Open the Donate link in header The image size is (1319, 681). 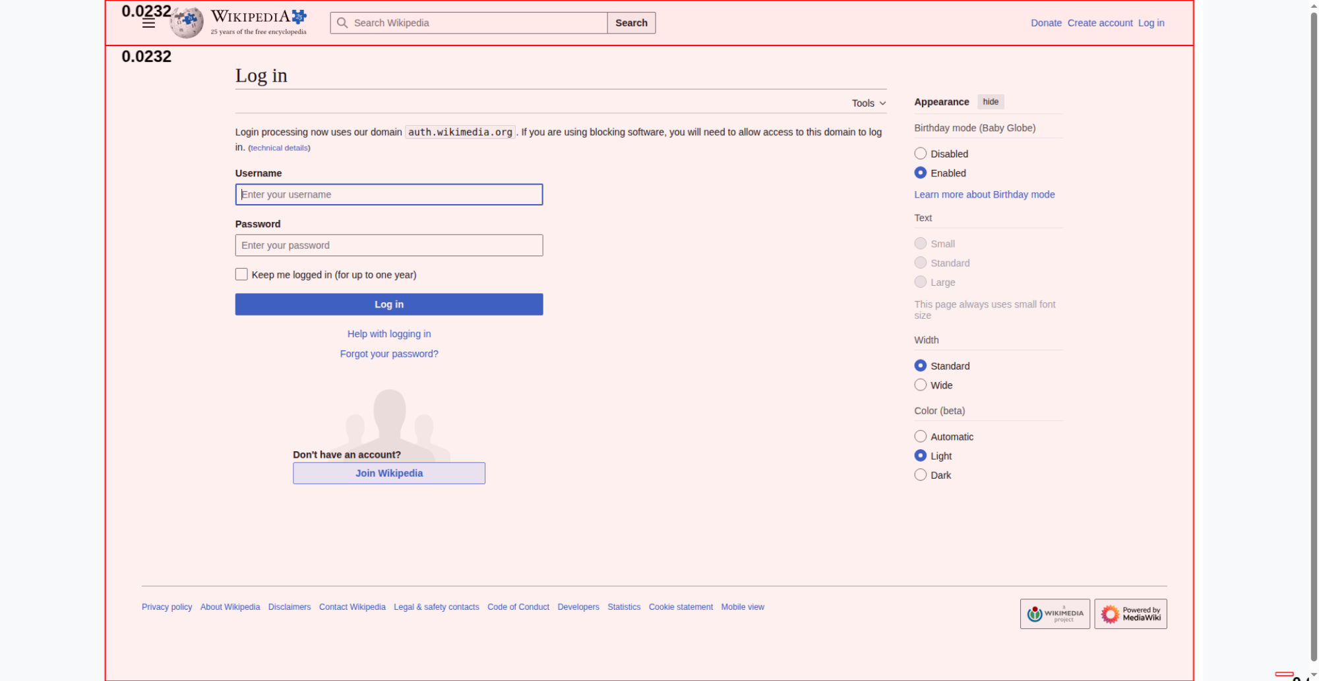[1046, 23]
